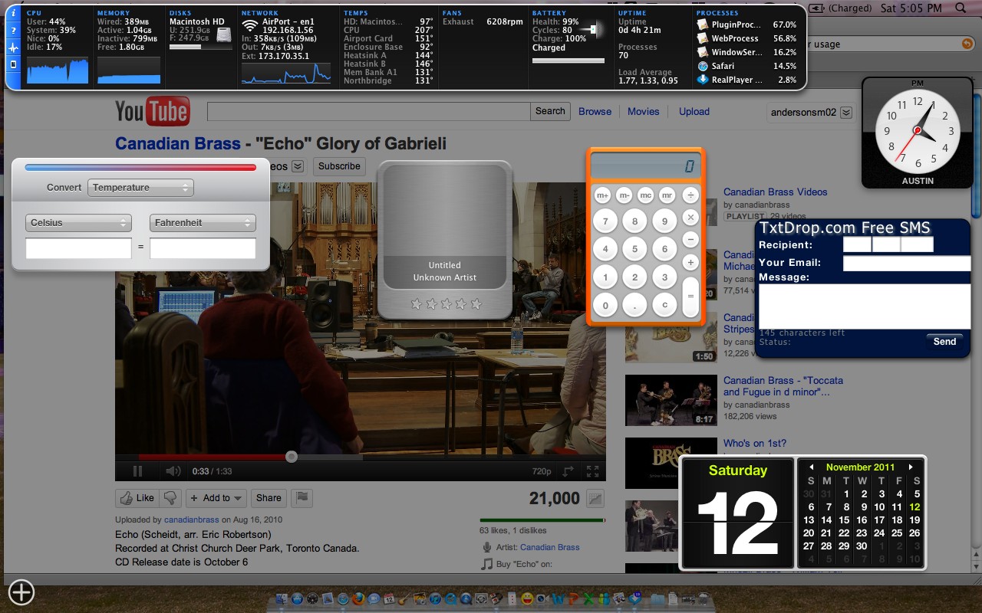Click the thumbs down dislike icon
Viewport: 982px width, 613px height.
click(x=171, y=498)
